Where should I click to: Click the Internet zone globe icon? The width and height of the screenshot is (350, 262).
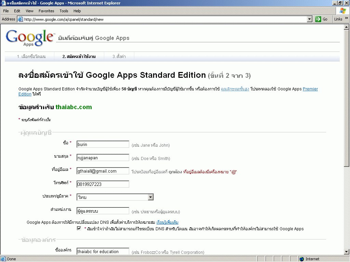301,259
